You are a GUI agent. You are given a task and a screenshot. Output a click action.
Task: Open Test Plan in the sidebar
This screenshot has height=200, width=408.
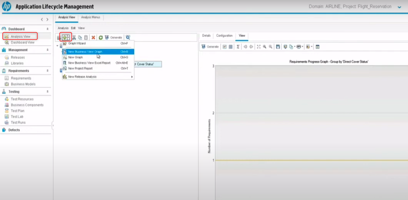click(x=17, y=111)
